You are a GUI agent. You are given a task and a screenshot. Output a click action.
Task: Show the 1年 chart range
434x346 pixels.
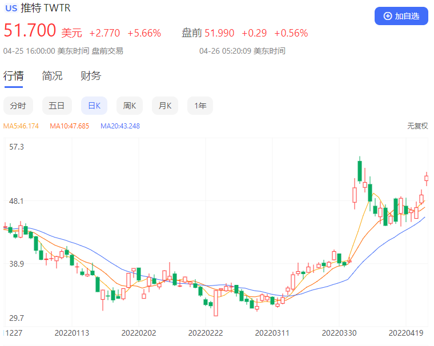(x=200, y=106)
